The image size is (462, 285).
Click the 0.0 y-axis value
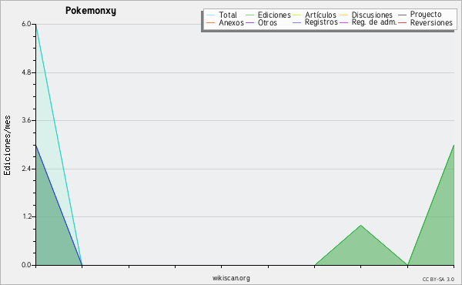26,265
